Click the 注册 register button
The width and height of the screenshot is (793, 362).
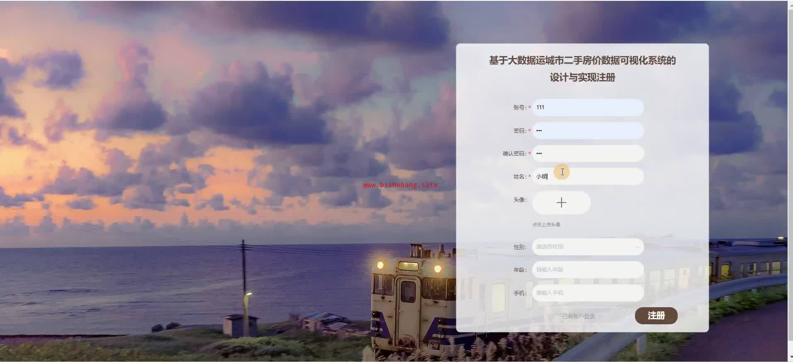point(656,316)
